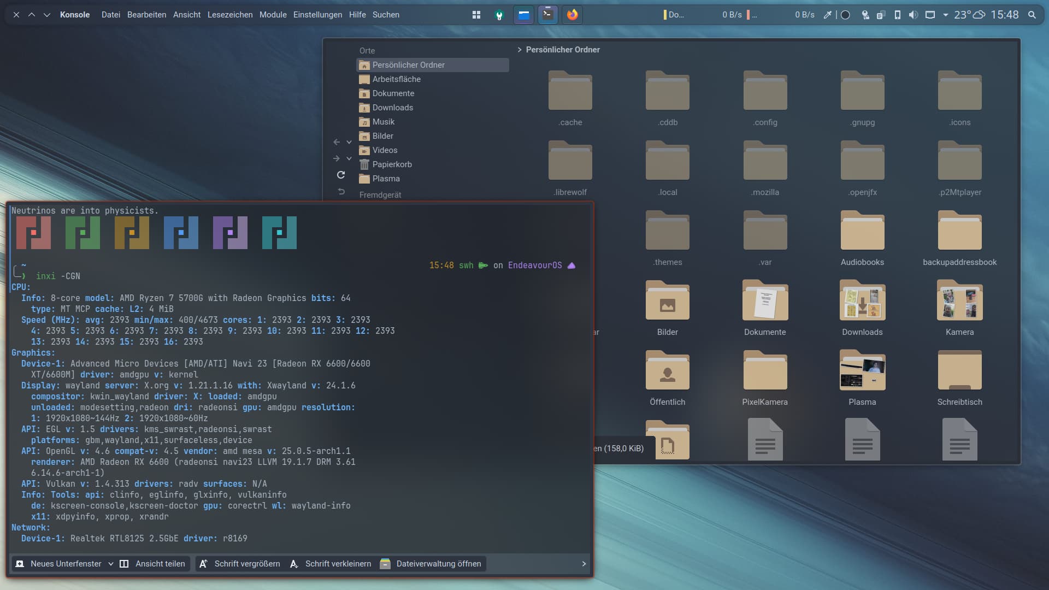Select Persönlicher Ordner in the places panel

coord(433,65)
